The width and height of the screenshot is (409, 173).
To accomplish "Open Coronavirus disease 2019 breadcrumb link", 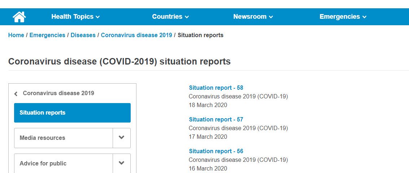I will (x=136, y=35).
